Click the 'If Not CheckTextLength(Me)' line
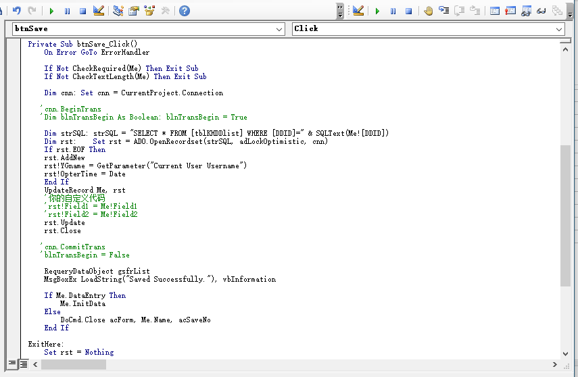This screenshot has height=377, width=578. [x=125, y=76]
